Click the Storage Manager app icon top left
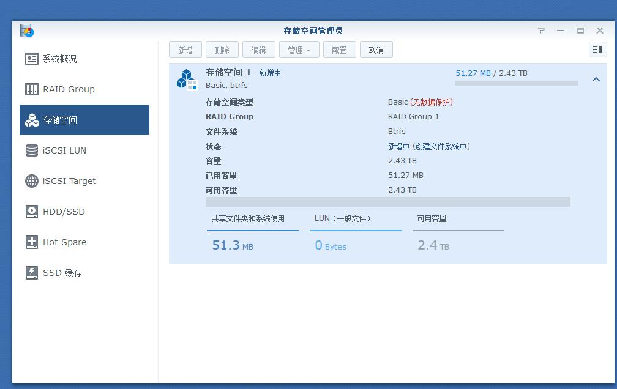 26,31
